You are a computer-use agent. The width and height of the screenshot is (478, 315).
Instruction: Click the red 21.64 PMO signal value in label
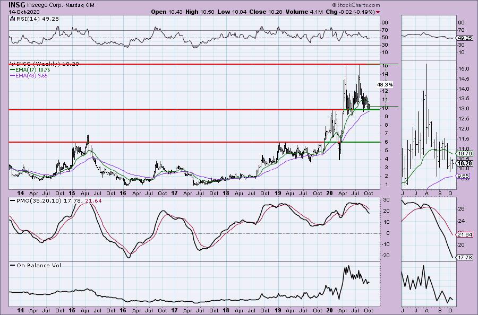coord(93,201)
